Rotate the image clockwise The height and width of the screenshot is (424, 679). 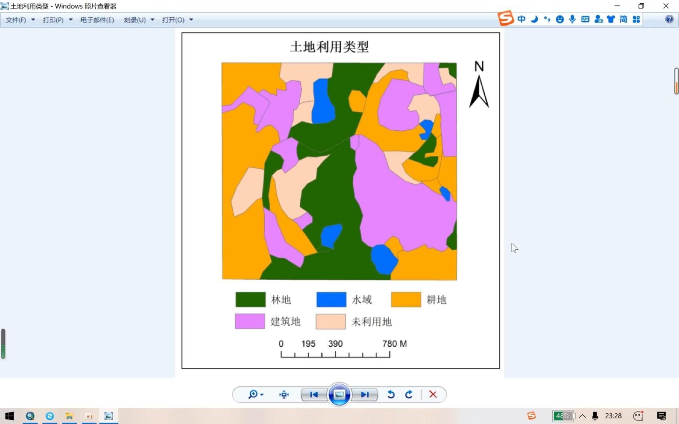point(409,395)
